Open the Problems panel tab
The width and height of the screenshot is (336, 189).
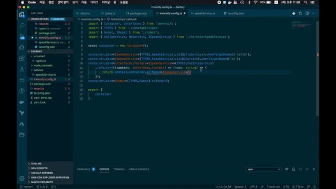(x=83, y=169)
